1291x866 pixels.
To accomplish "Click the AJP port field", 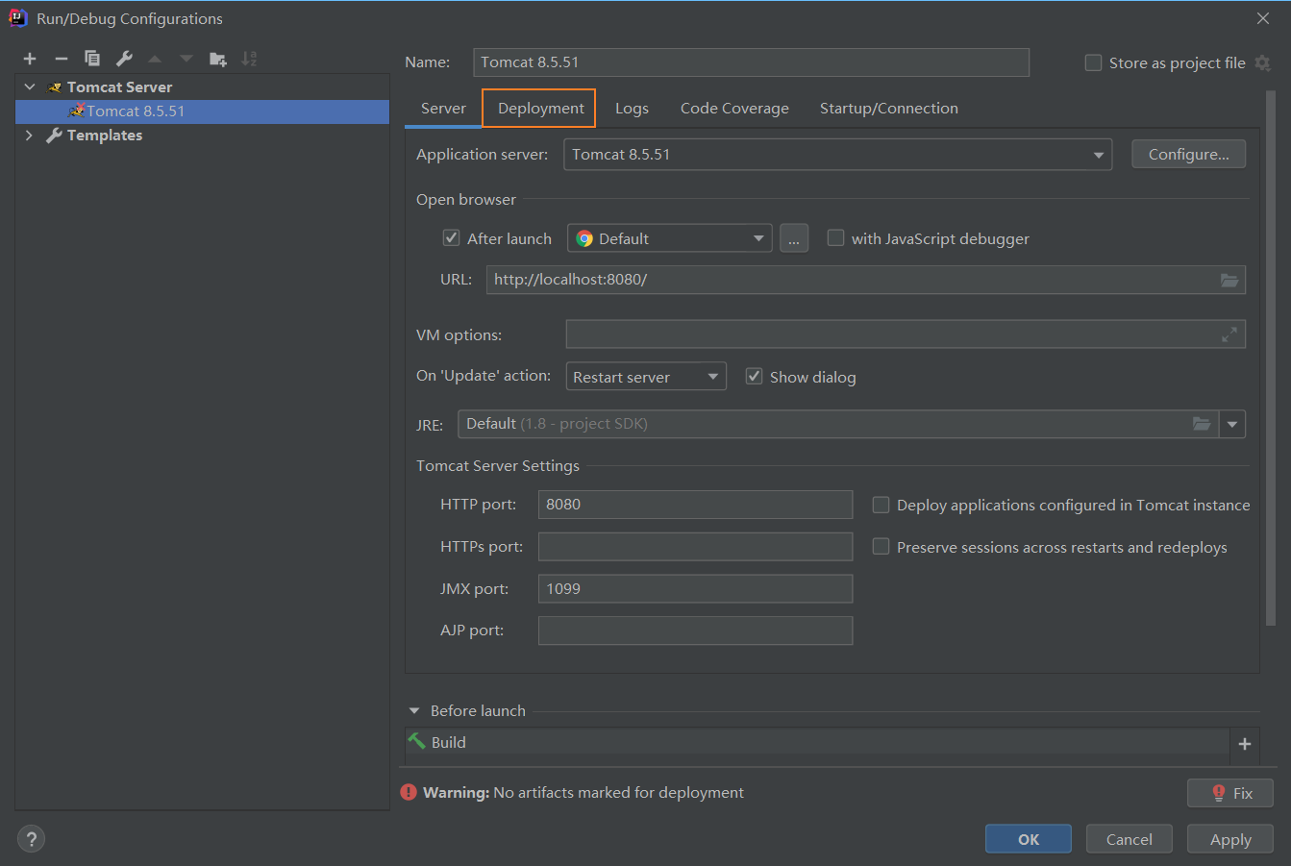I will pos(695,631).
